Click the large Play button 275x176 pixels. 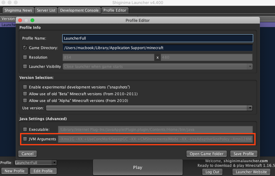(x=138, y=167)
